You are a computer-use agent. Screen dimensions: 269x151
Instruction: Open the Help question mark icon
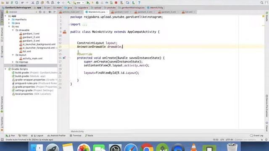click(x=139, y=3)
